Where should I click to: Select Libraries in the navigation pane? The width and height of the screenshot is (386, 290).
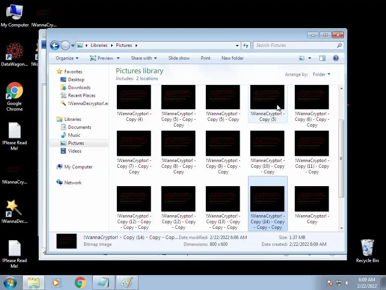pos(73,119)
